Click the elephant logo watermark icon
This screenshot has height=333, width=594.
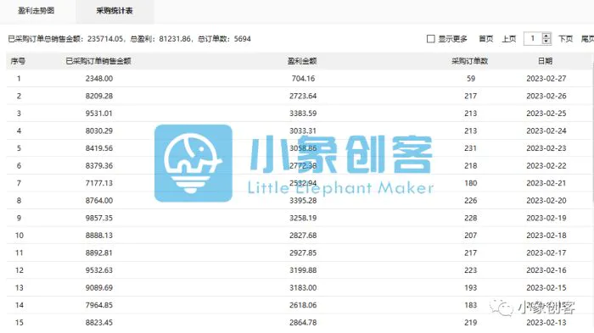point(193,163)
